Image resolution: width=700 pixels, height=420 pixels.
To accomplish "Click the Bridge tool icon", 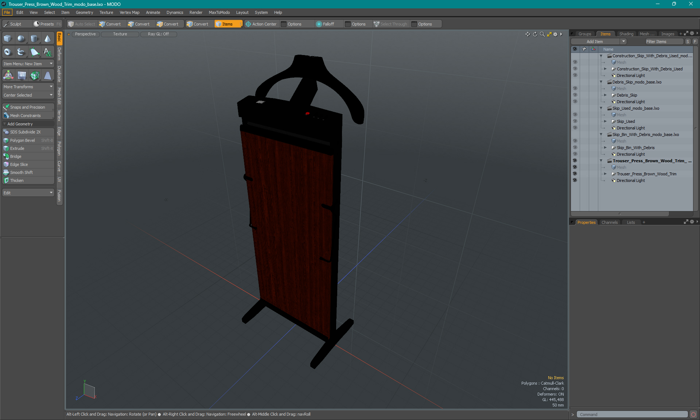I will (x=6, y=156).
